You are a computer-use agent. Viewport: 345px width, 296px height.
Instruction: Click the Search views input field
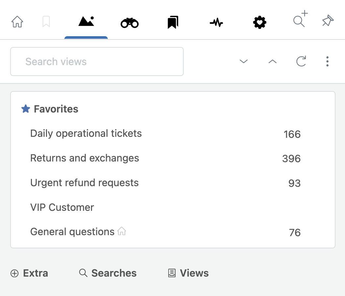(97, 62)
